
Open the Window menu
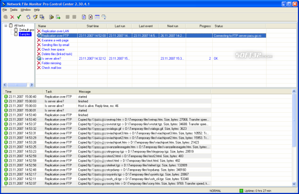click(x=26, y=10)
